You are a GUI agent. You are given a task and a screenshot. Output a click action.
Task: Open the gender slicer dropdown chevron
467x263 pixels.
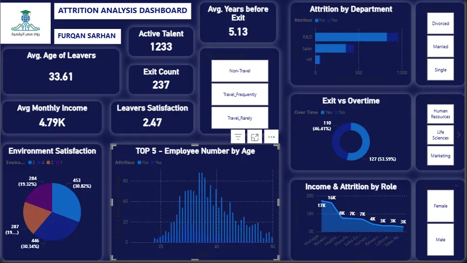(456, 186)
